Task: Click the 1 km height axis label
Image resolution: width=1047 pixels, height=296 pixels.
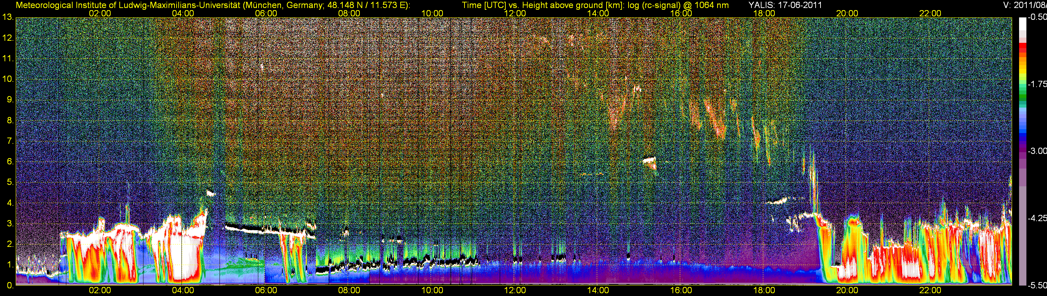Action: click(x=10, y=265)
